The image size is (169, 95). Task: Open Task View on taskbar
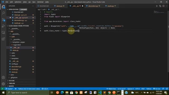(x=52, y=93)
